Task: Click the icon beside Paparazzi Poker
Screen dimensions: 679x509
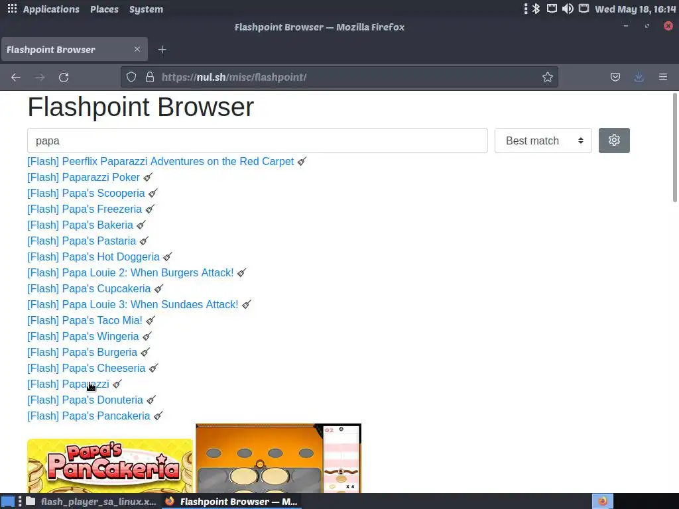Action: click(148, 177)
